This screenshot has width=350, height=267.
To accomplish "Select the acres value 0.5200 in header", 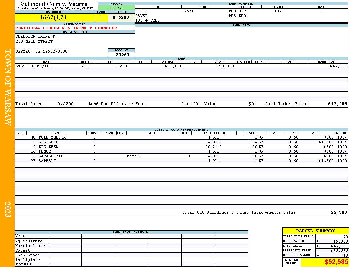I will (x=121, y=17).
